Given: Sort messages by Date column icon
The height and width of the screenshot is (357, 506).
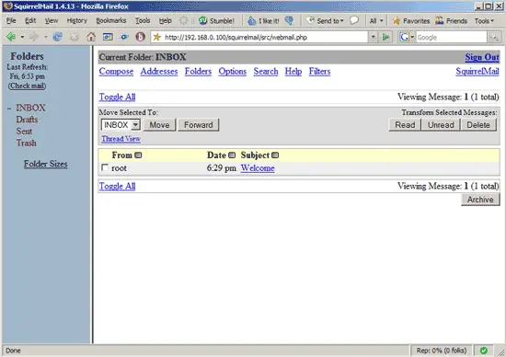Looking at the screenshot, I should point(232,155).
